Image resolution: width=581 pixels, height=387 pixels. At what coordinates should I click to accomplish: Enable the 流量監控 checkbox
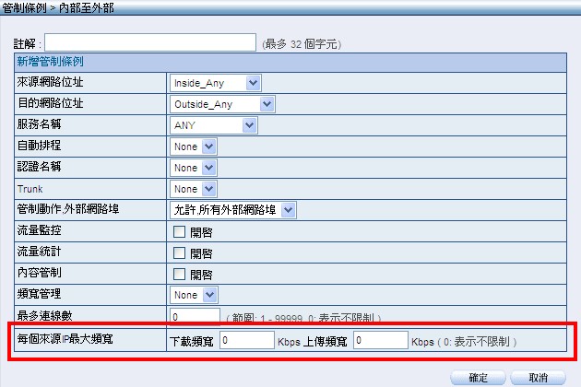180,232
